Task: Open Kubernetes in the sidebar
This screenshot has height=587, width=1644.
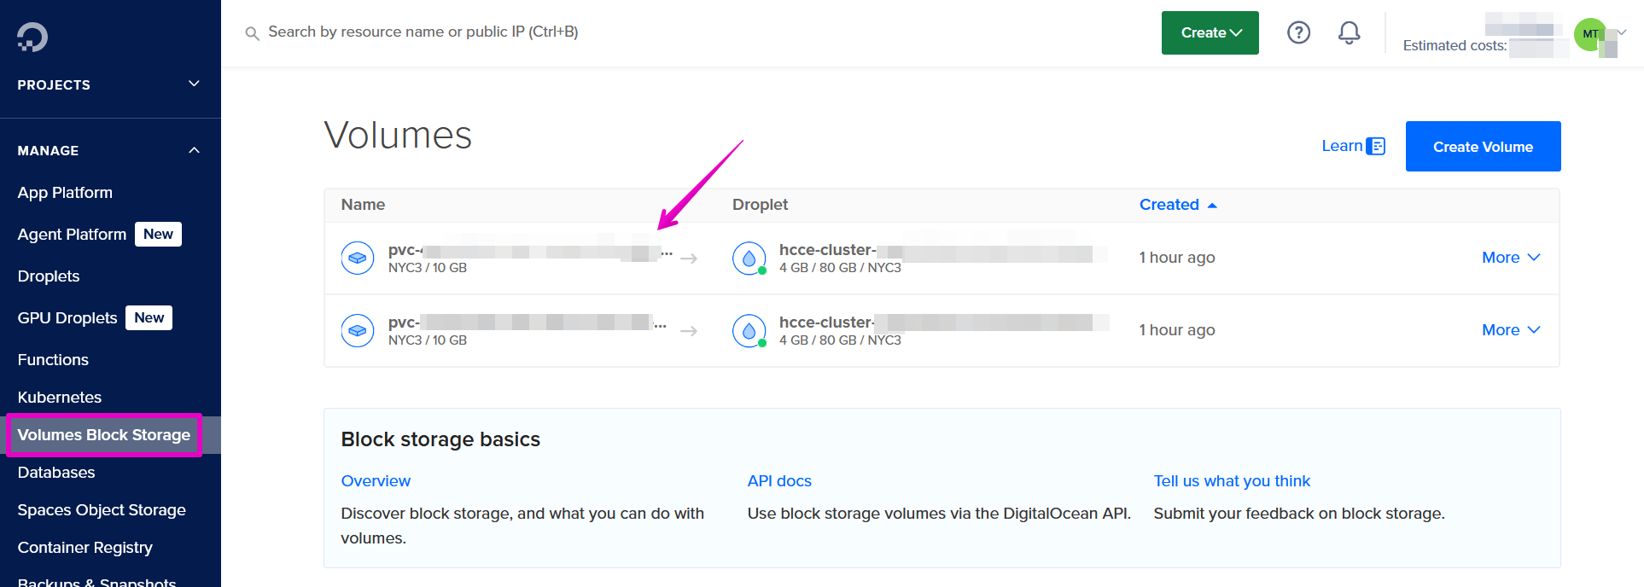Action: click(x=60, y=398)
